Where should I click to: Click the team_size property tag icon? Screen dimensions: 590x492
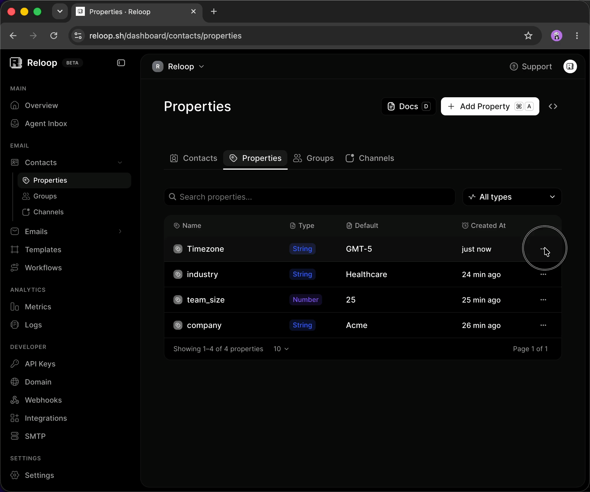click(x=178, y=300)
